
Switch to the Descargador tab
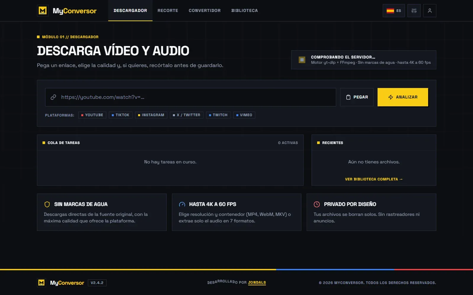pos(130,11)
